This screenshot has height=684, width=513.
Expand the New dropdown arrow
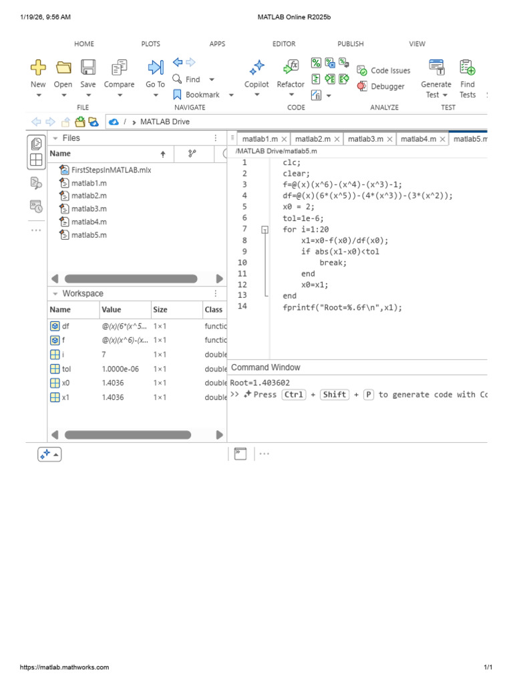(x=38, y=95)
